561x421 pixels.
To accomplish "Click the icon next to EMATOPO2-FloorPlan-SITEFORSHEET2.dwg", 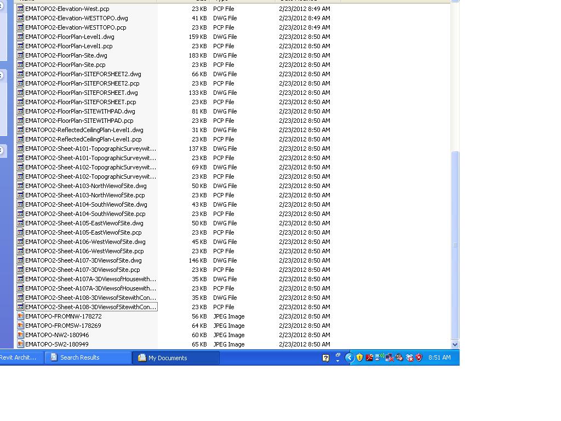I will 20,74.
